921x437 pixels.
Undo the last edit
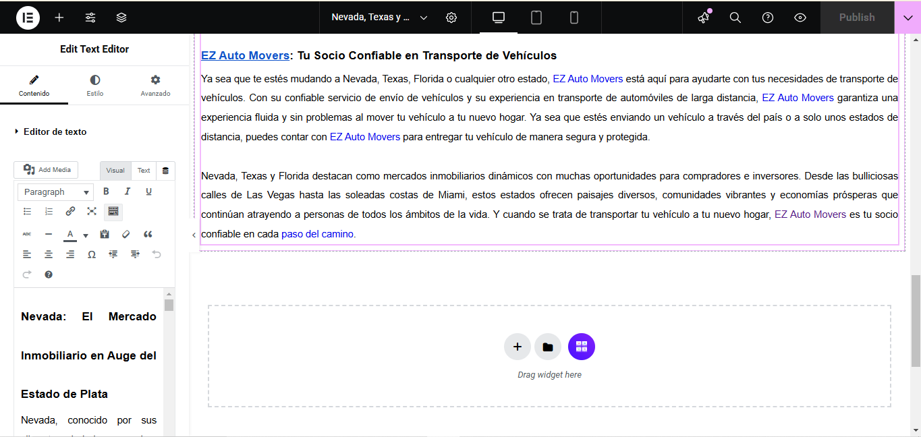point(157,254)
